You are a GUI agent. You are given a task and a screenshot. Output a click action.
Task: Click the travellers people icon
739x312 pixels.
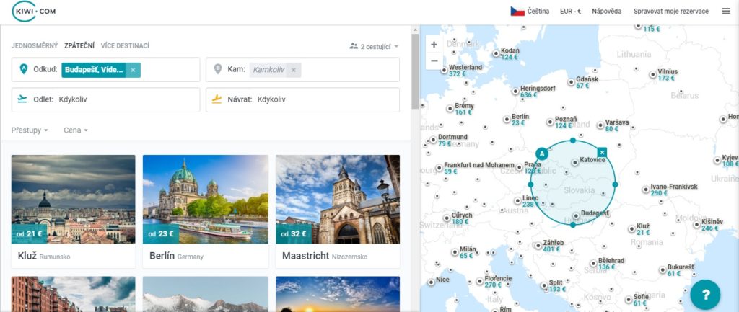point(354,46)
